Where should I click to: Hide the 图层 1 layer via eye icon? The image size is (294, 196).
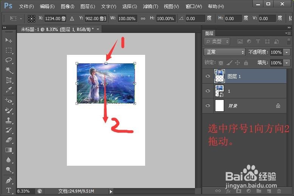[x=208, y=76]
